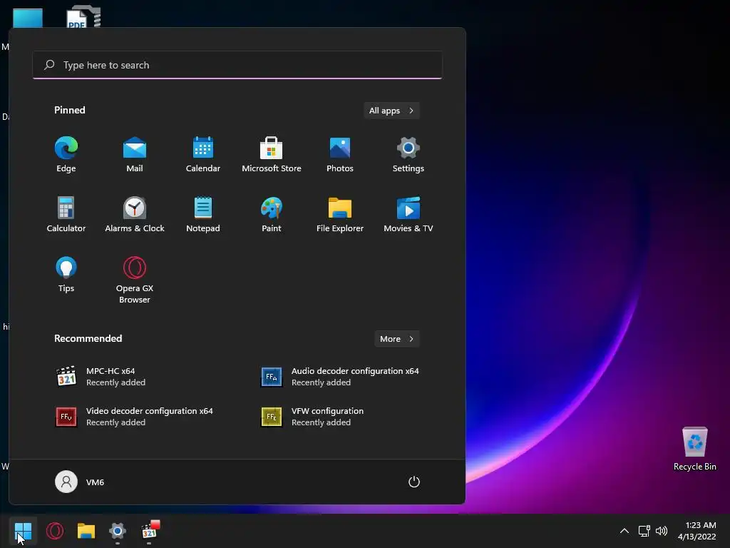Open Settings from the taskbar
Screen dimensions: 730x548
coord(118,531)
